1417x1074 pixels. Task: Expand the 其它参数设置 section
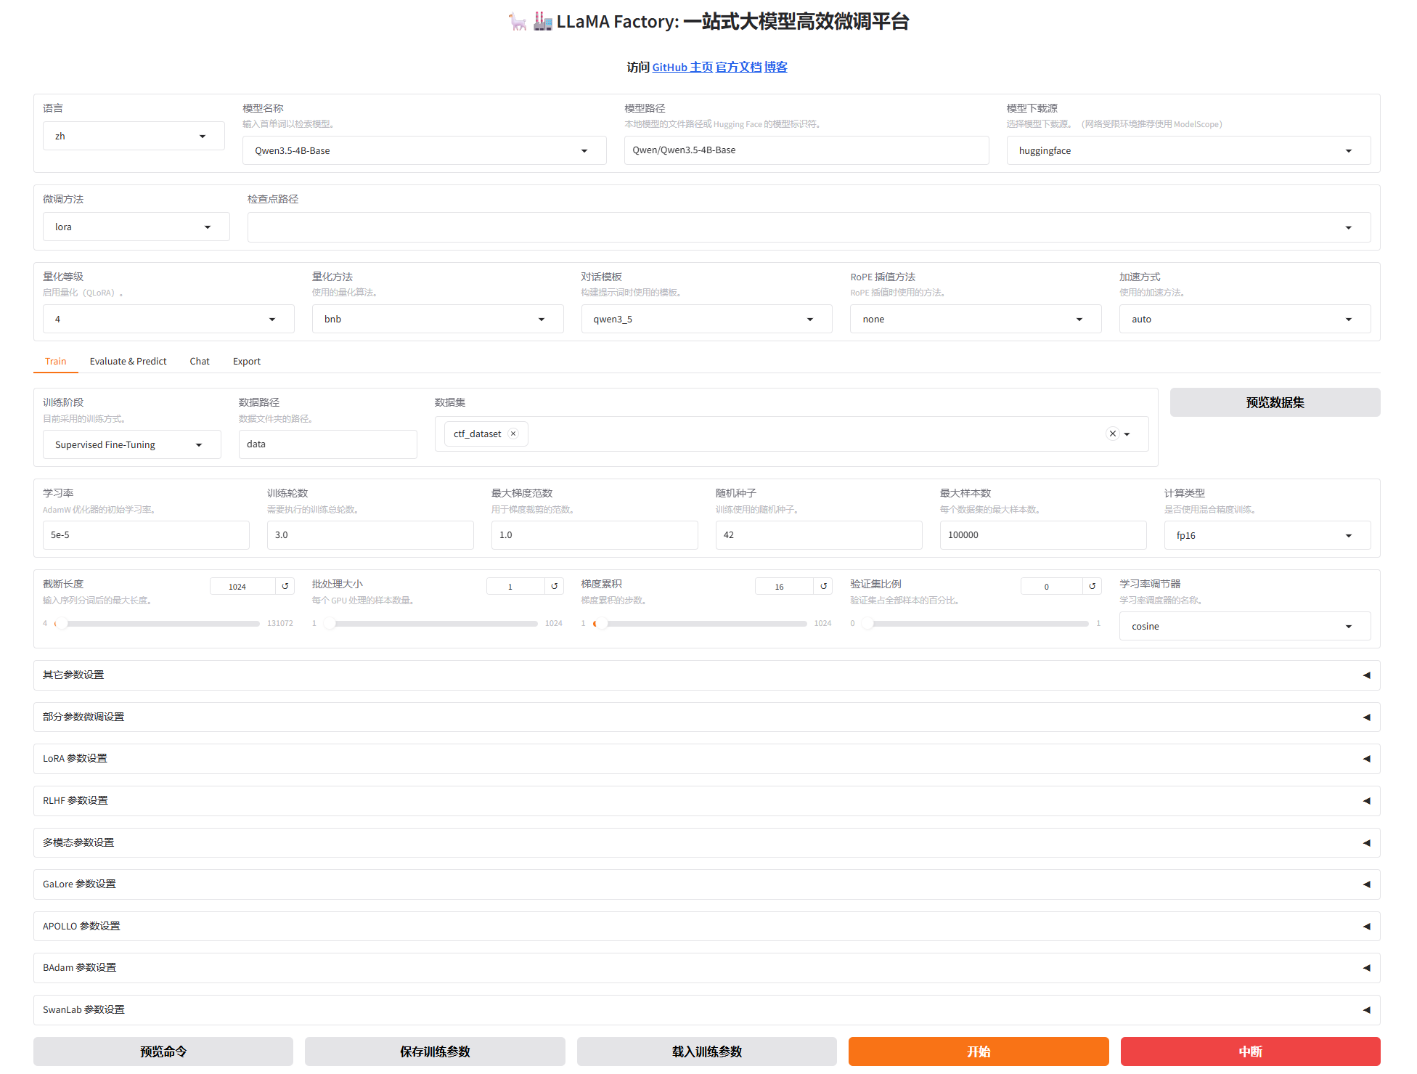pyautogui.click(x=706, y=675)
